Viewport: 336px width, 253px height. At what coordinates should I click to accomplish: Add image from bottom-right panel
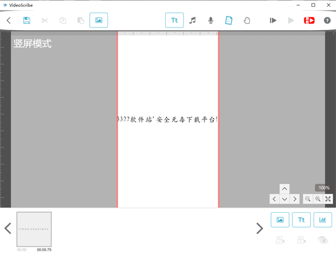[x=280, y=219]
